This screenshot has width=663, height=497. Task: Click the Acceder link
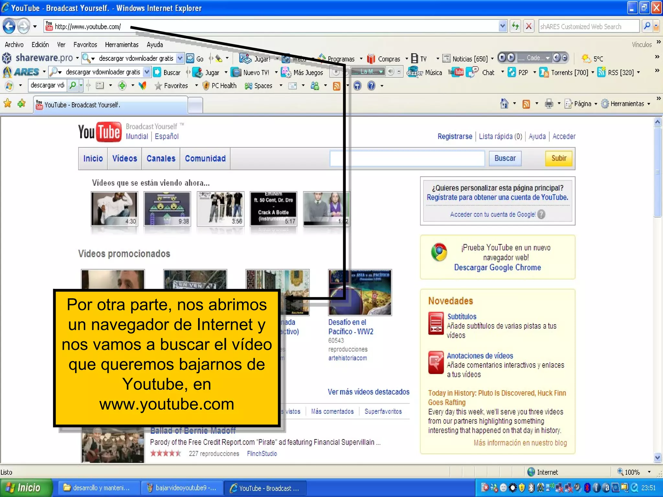click(564, 137)
